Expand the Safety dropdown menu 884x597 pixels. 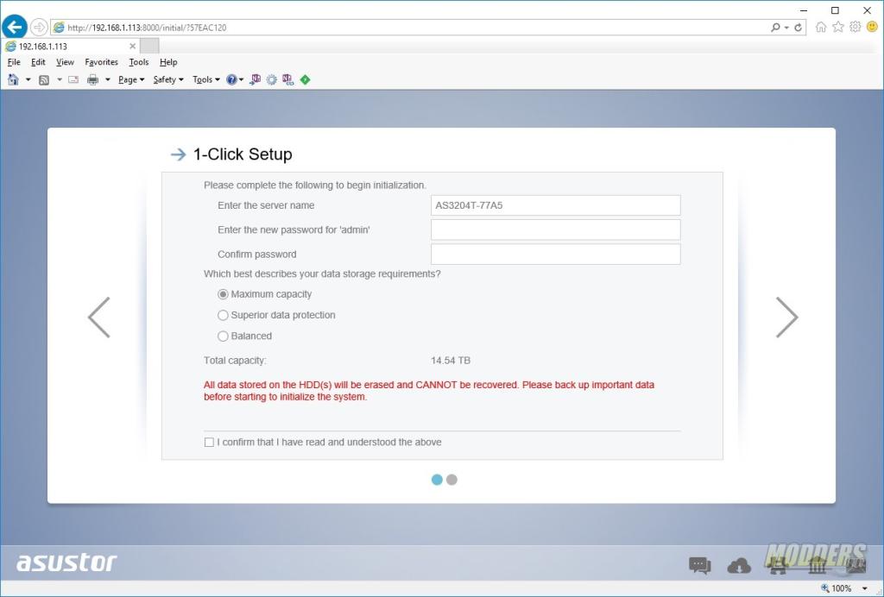coord(167,79)
